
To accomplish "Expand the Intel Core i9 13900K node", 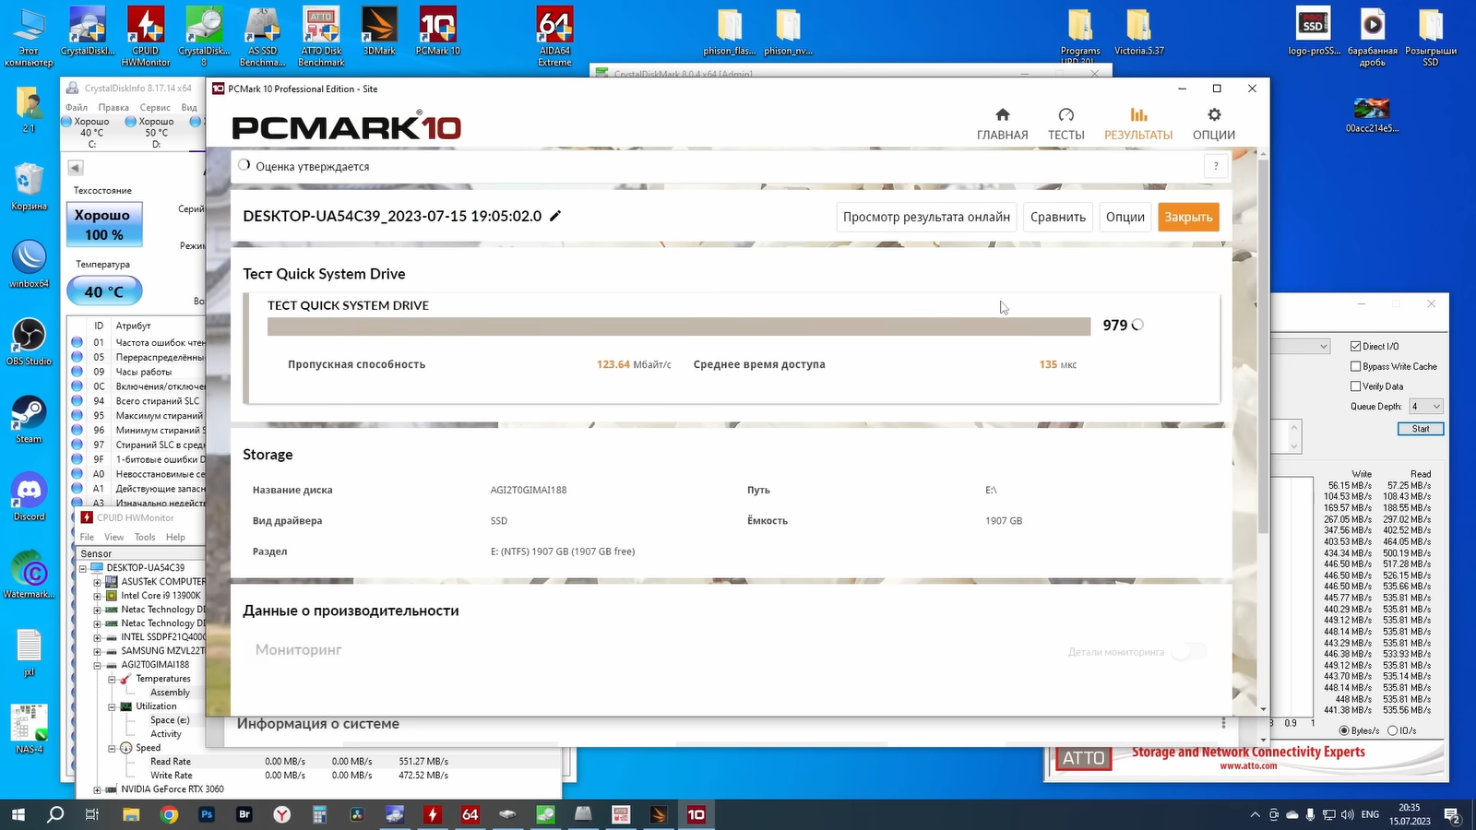I will 97,596.
